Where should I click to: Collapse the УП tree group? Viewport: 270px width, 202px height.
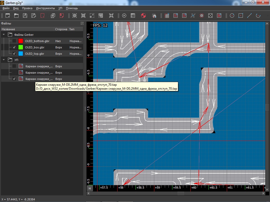(x=4, y=60)
